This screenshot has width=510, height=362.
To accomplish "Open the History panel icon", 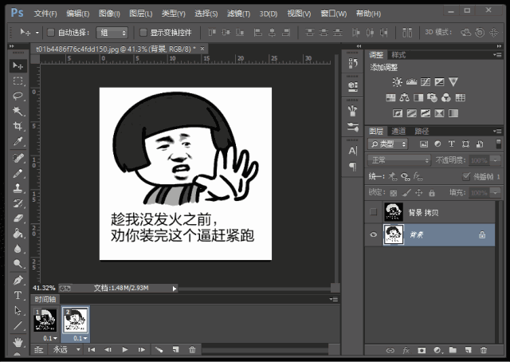I will 352,63.
